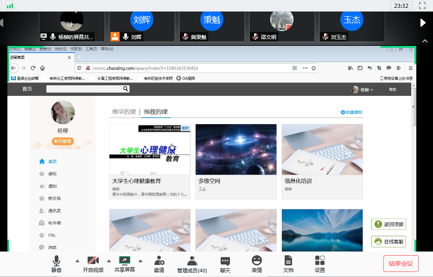The width and height of the screenshot is (433, 277).
Task: Select the 我教的课 tab
Action: (155, 112)
